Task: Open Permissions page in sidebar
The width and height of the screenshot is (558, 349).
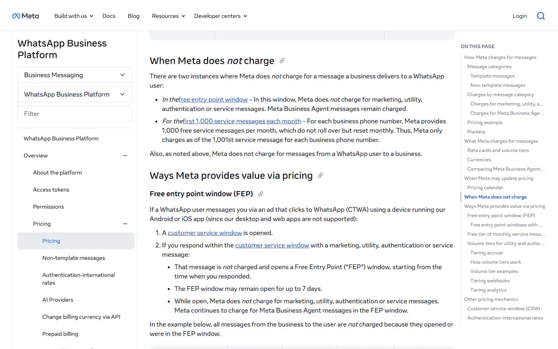Action: pos(48,207)
